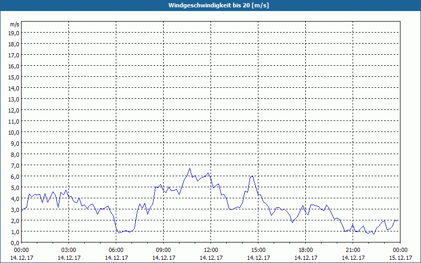The height and width of the screenshot is (263, 421).
Task: Click the 6,0 y-axis label
Action: point(16,177)
